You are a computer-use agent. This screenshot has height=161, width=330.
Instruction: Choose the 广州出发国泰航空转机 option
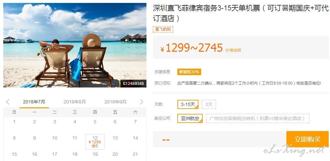(258, 118)
